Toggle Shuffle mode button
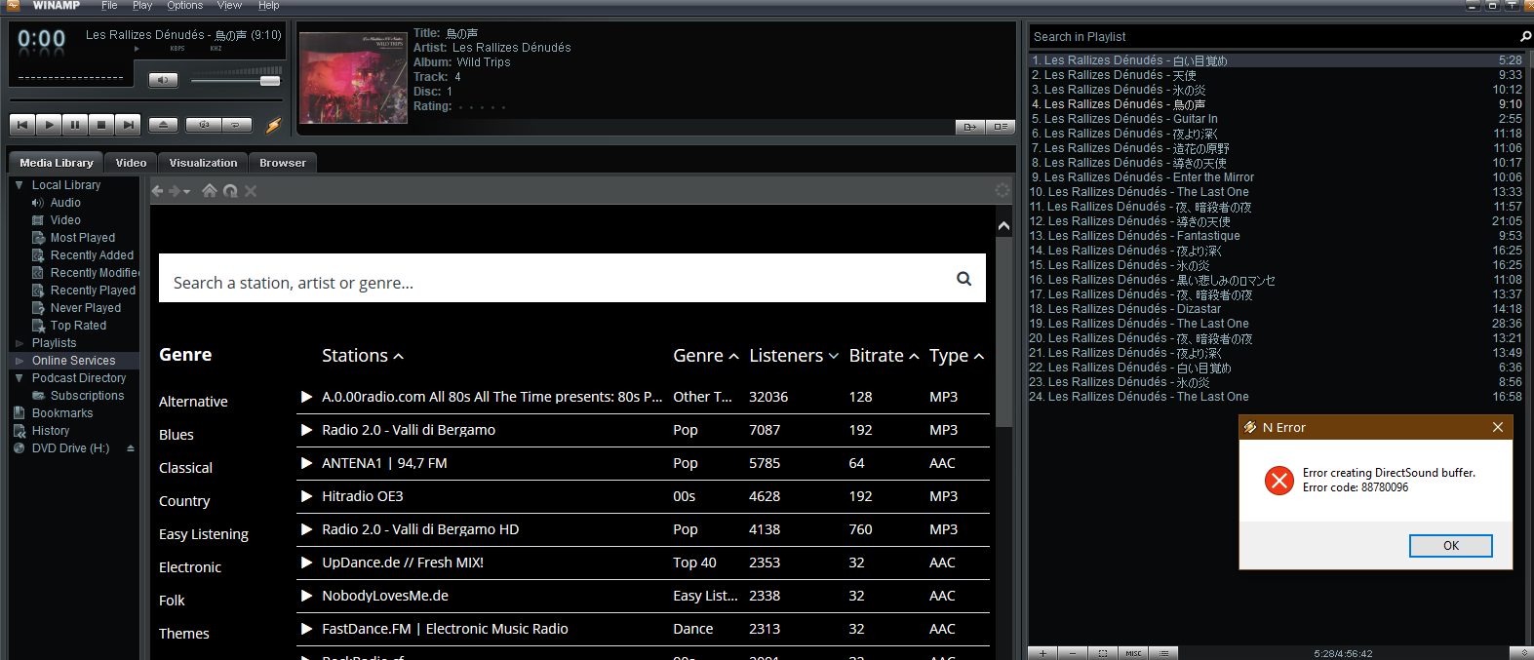This screenshot has width=1534, height=660. click(204, 125)
